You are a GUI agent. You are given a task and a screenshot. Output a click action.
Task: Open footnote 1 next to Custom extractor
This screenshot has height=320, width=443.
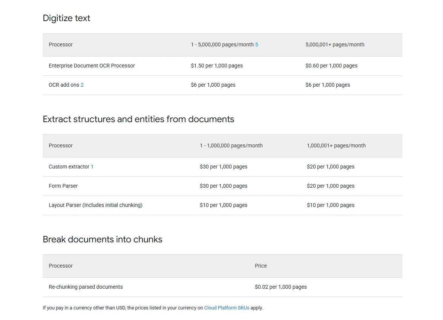92,167
